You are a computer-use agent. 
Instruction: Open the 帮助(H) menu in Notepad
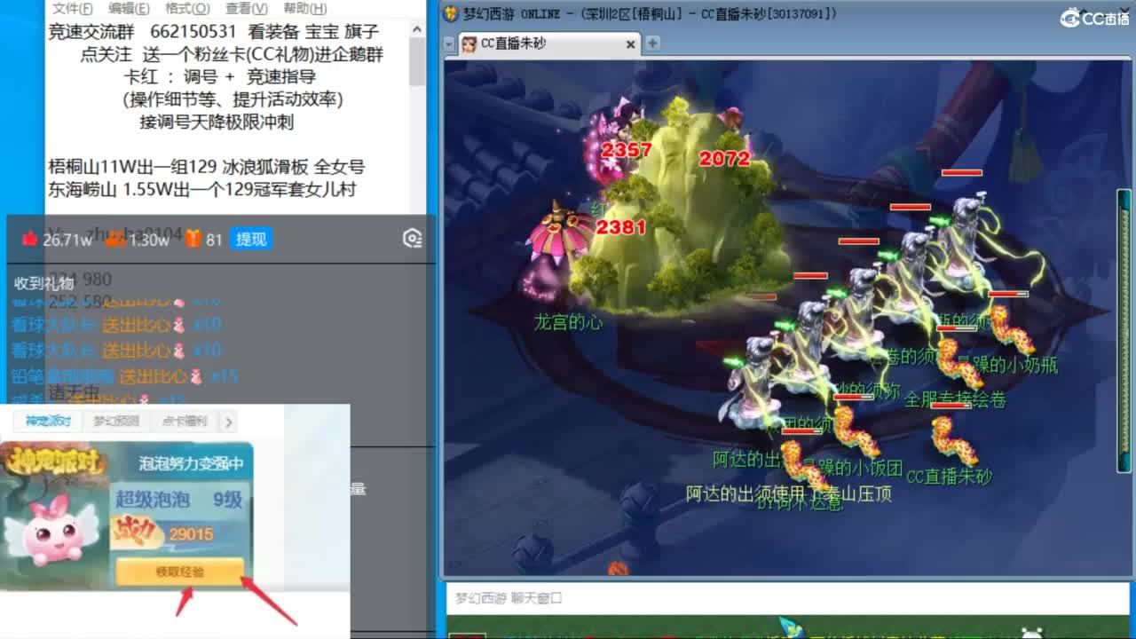[304, 8]
